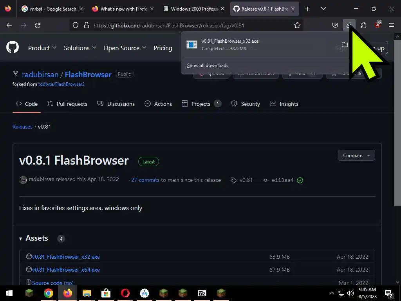This screenshot has height=301, width=401.
Task: Download v0.81_FlashBrowser_x64.exe asset link
Action: point(66,270)
